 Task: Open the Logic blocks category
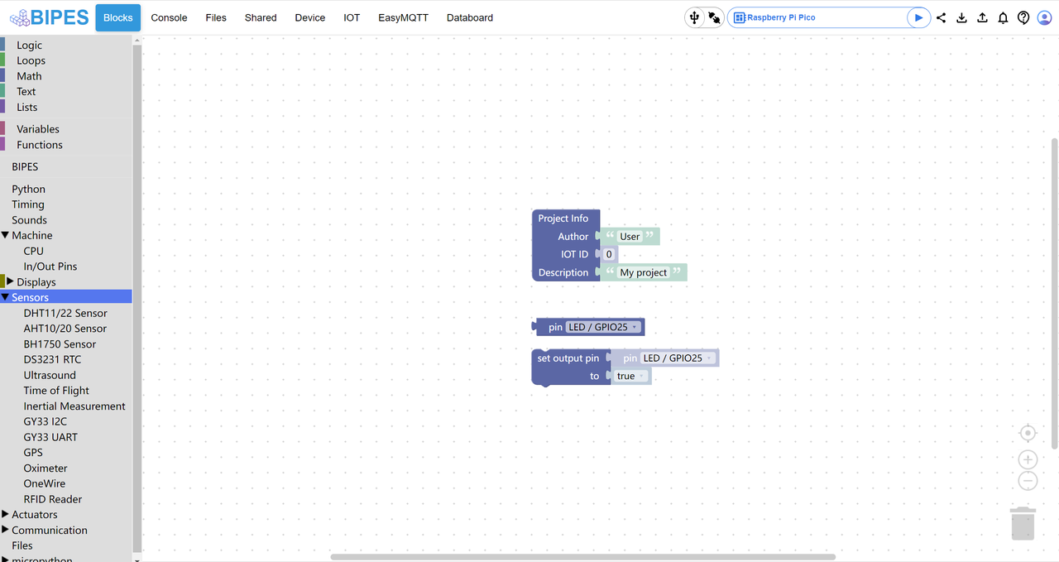click(66, 45)
